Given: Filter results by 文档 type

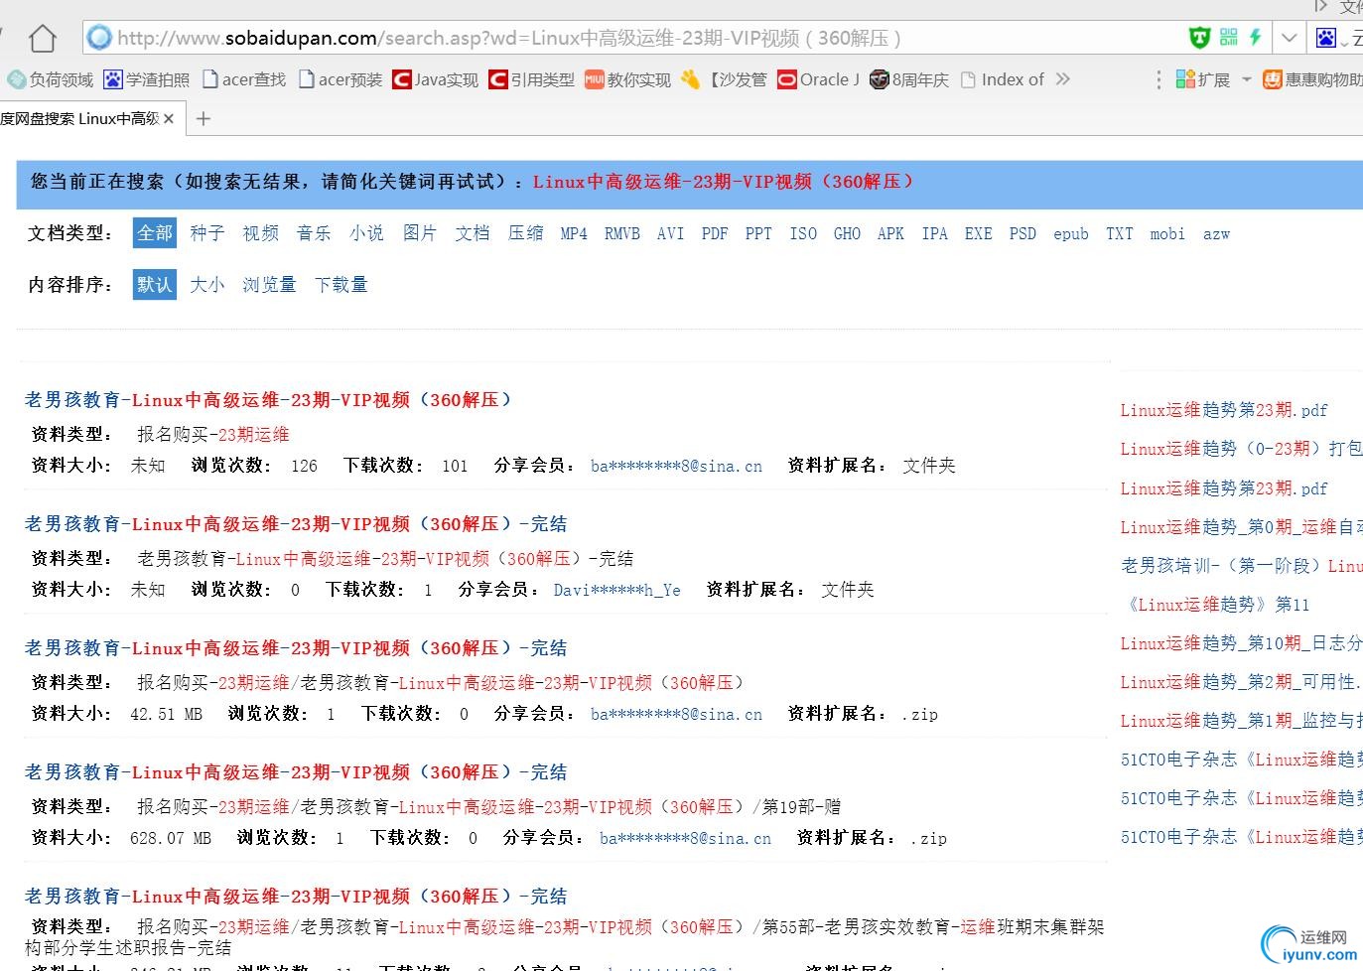Looking at the screenshot, I should point(473,233).
